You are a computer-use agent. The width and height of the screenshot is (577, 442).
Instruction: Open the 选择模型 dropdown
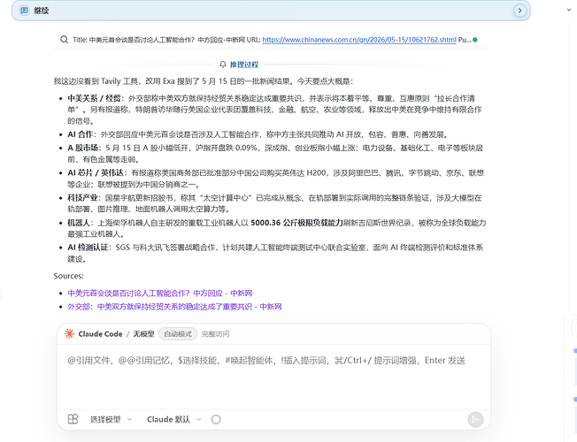pos(111,419)
